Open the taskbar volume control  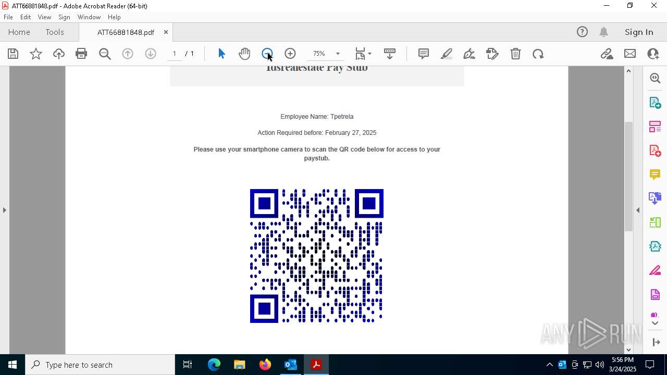pos(599,365)
